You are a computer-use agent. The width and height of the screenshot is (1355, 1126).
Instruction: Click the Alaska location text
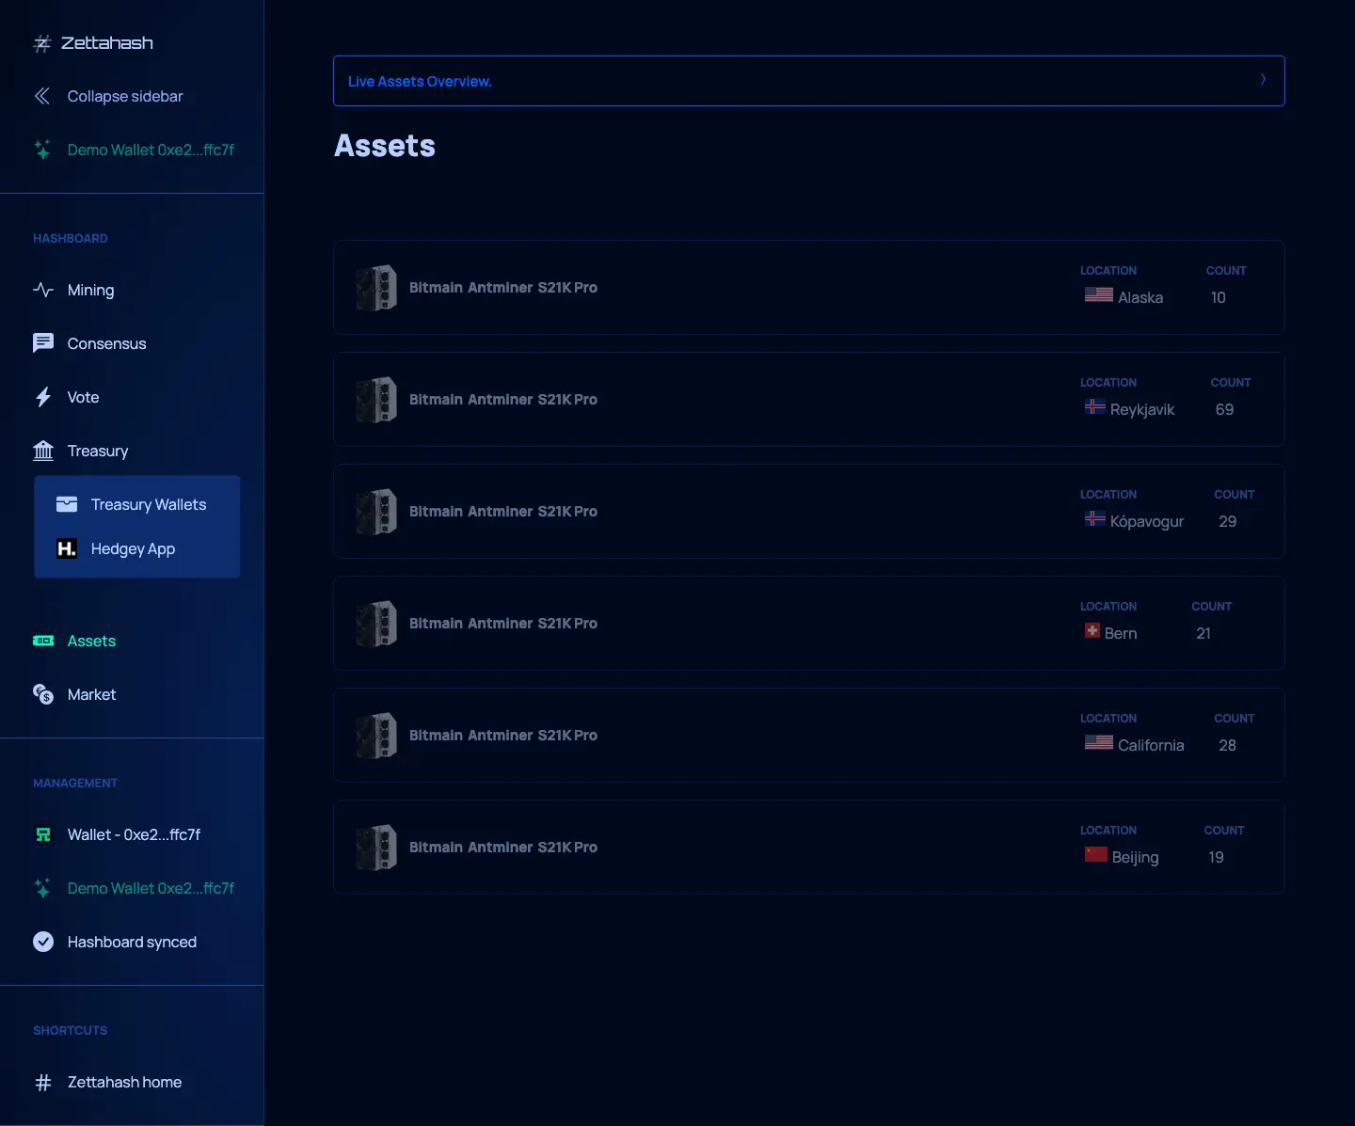click(1140, 297)
